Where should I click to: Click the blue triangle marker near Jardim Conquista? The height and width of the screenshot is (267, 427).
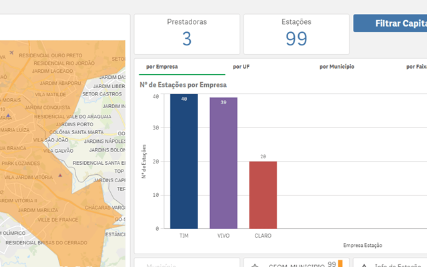9,115
